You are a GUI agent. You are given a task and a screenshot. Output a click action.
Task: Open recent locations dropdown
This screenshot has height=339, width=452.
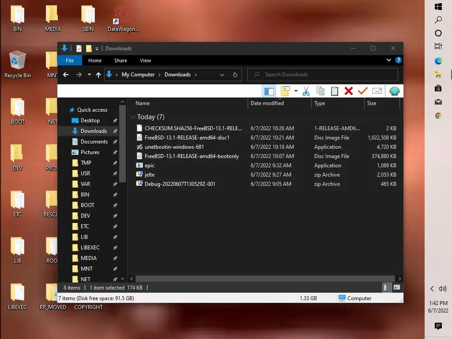click(x=89, y=75)
